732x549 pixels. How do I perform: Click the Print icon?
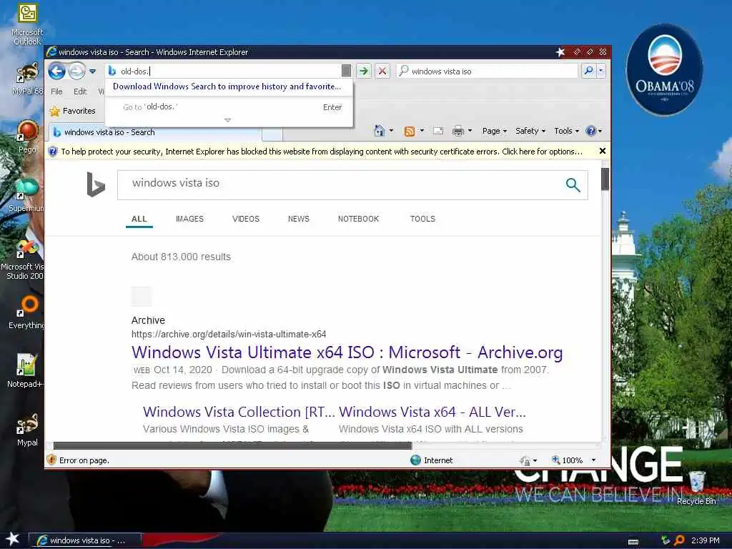pyautogui.click(x=458, y=132)
